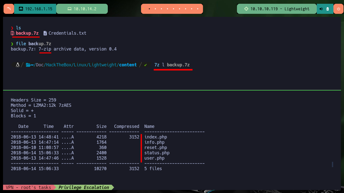The width and height of the screenshot is (344, 193).
Task: Click the Credentials.txt file name
Action: 67,33
